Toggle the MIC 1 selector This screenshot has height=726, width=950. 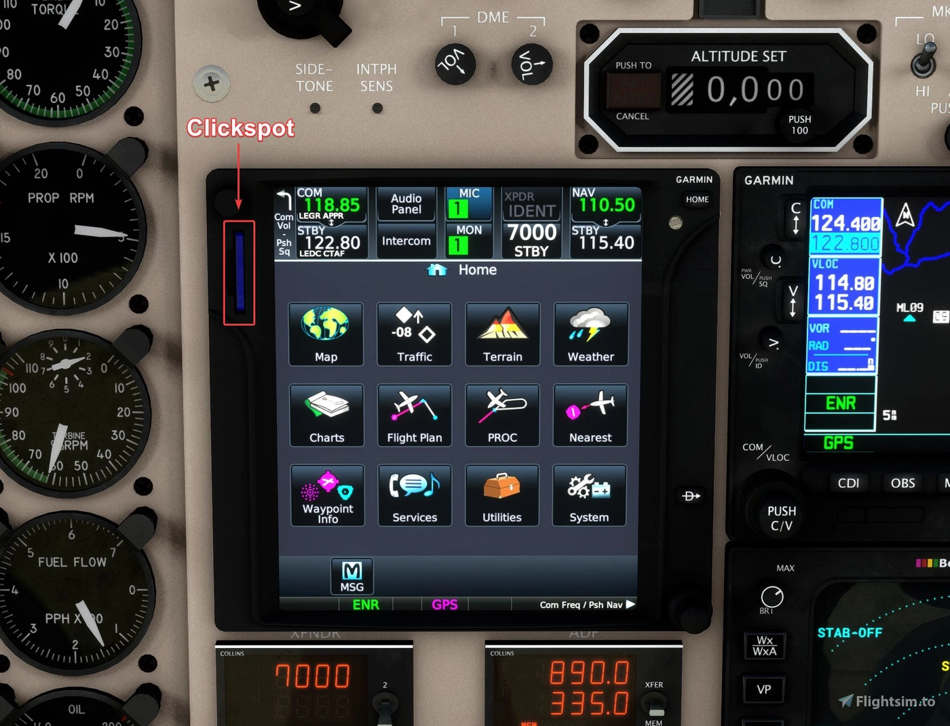click(468, 203)
